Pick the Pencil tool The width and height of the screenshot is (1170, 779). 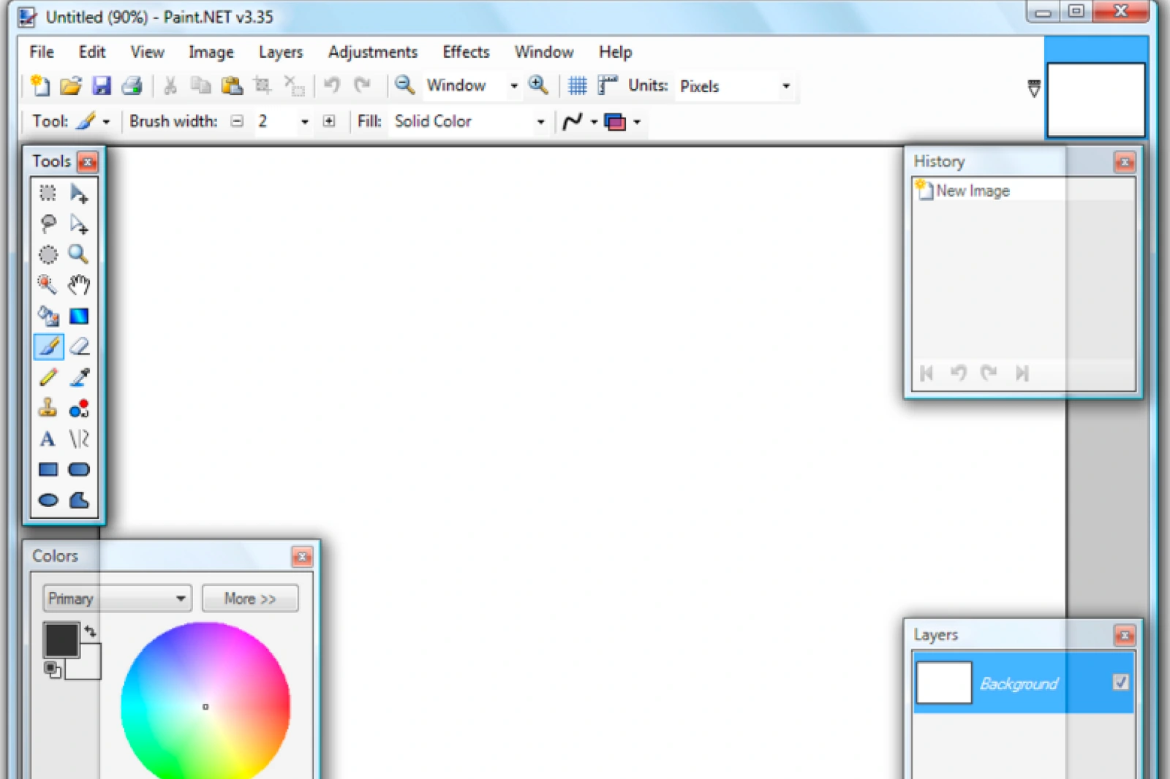pyautogui.click(x=48, y=377)
